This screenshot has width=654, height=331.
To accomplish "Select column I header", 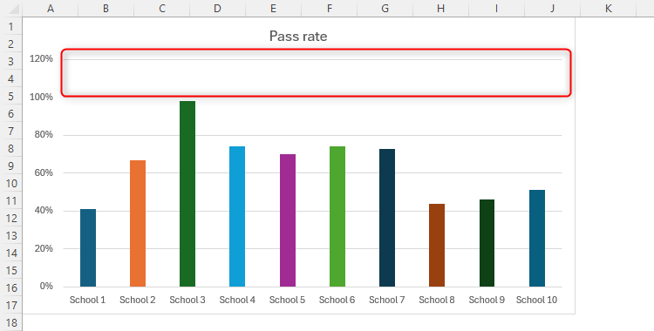I will (497, 9).
